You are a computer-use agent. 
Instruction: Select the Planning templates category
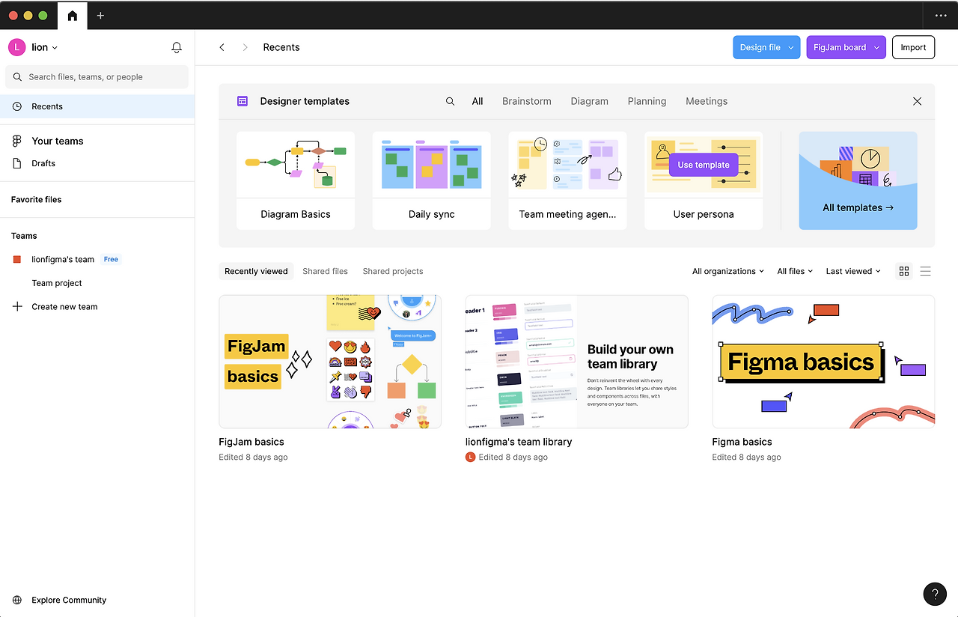(x=647, y=101)
